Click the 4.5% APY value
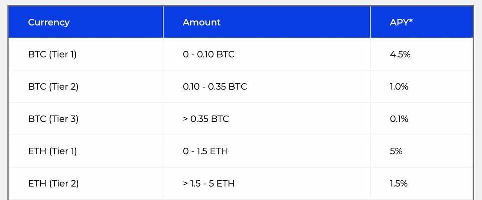482x200 pixels. pos(400,55)
